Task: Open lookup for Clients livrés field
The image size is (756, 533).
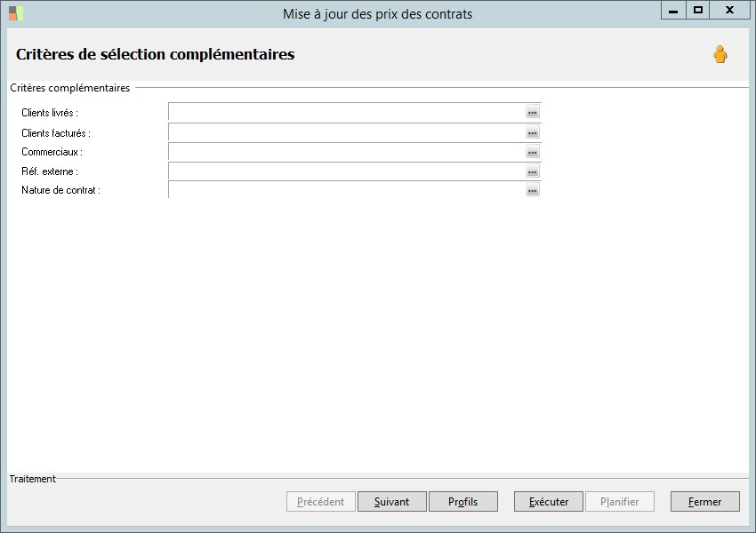Action: click(x=532, y=113)
